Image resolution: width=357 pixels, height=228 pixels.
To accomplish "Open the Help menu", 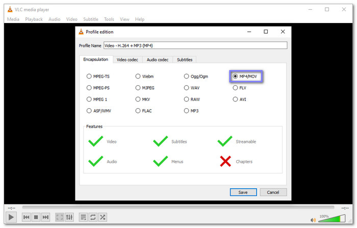I will [x=140, y=19].
